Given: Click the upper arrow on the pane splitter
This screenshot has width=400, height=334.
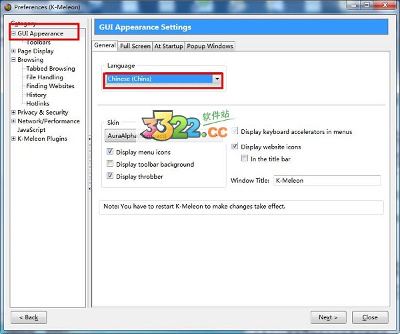Looking at the screenshot, I should 89,139.
